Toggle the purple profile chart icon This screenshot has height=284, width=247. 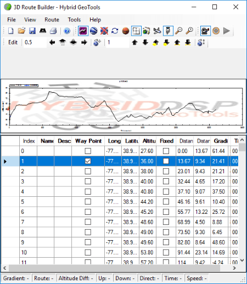(x=83, y=31)
